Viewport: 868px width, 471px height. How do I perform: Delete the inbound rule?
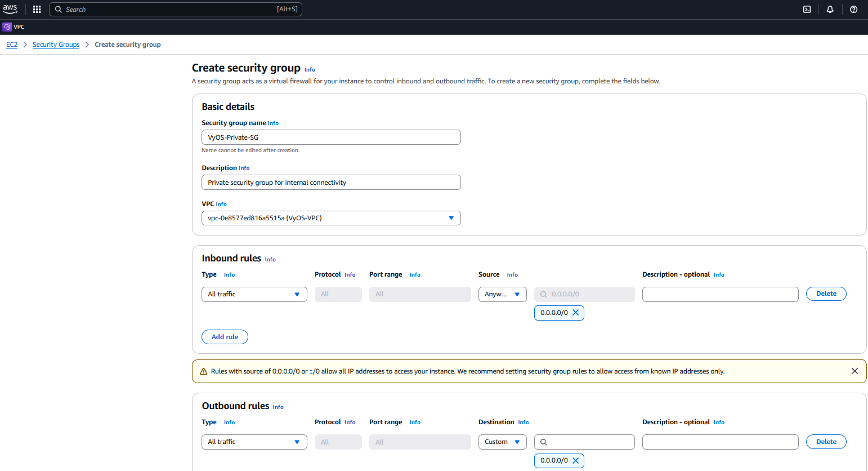[x=826, y=294]
